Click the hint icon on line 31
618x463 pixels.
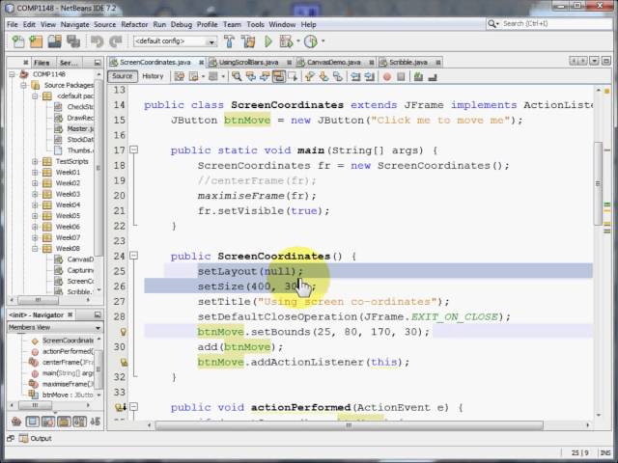click(124, 363)
